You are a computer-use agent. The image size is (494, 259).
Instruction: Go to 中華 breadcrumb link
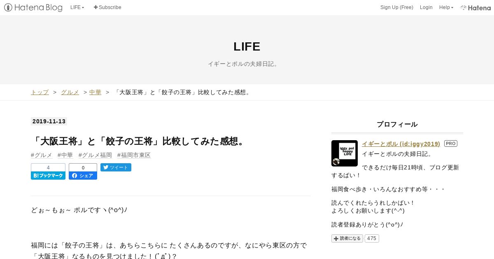click(95, 92)
